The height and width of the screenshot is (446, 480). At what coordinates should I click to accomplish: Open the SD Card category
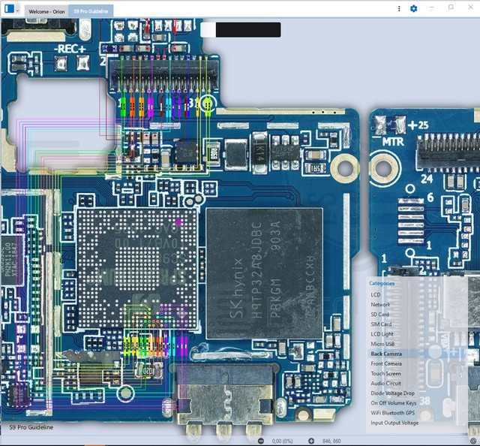(379, 314)
